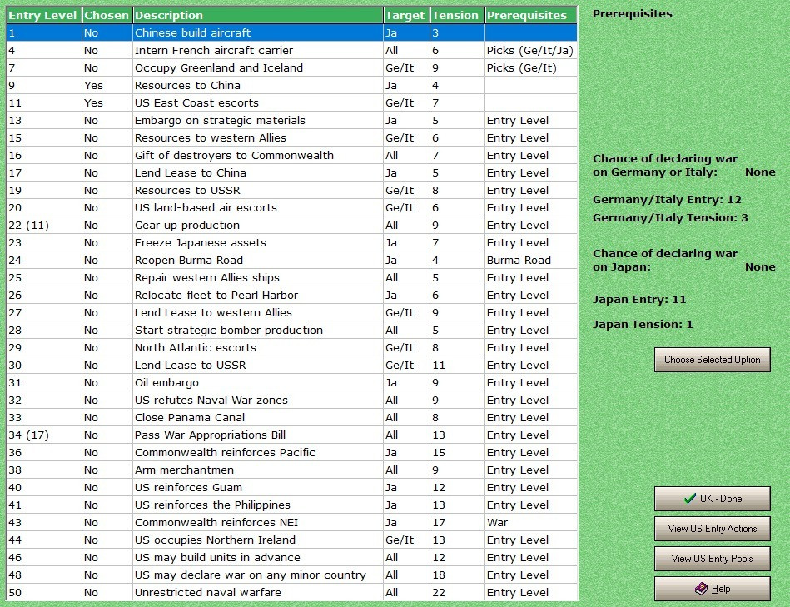Viewport: 790px width, 607px height.
Task: Click 'Picks (Ge/It)' prerequisite cell
Action: pyautogui.click(x=530, y=68)
